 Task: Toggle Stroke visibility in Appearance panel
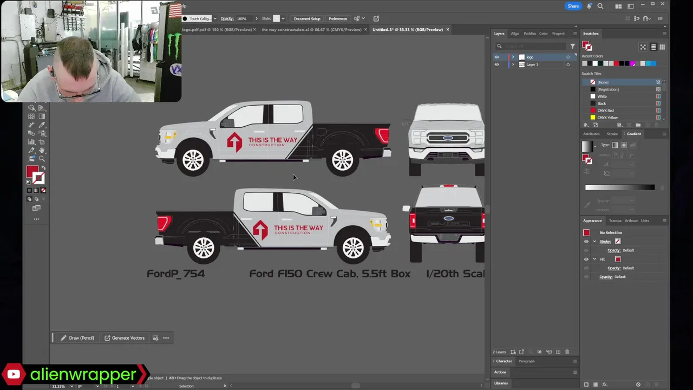pyautogui.click(x=586, y=242)
